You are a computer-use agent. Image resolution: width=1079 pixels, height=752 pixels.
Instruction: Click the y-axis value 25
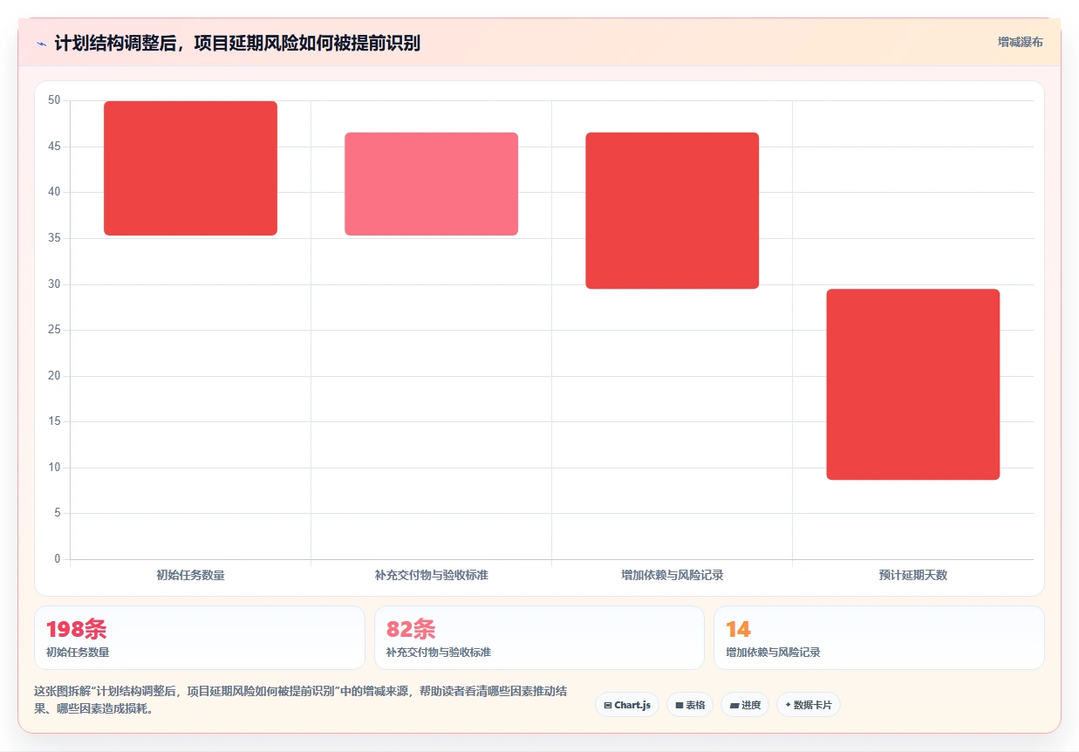[x=54, y=330]
